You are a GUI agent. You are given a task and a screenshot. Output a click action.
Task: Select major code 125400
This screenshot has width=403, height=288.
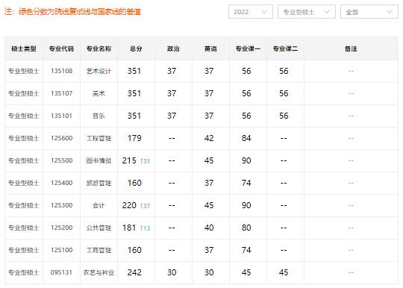click(62, 183)
